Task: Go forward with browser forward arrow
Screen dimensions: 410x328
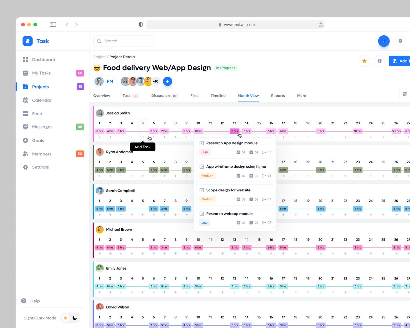Action: pos(77,25)
